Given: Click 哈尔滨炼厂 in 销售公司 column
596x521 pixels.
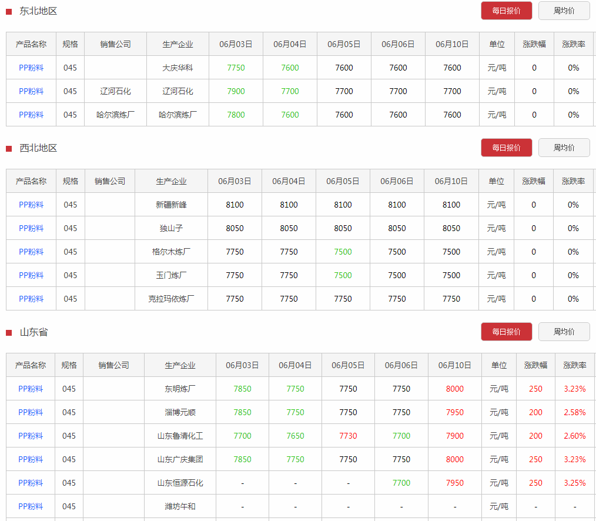Looking at the screenshot, I should pos(115,115).
